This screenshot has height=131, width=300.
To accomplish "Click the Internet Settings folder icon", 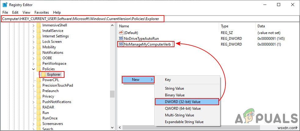I will (x=39, y=36).
